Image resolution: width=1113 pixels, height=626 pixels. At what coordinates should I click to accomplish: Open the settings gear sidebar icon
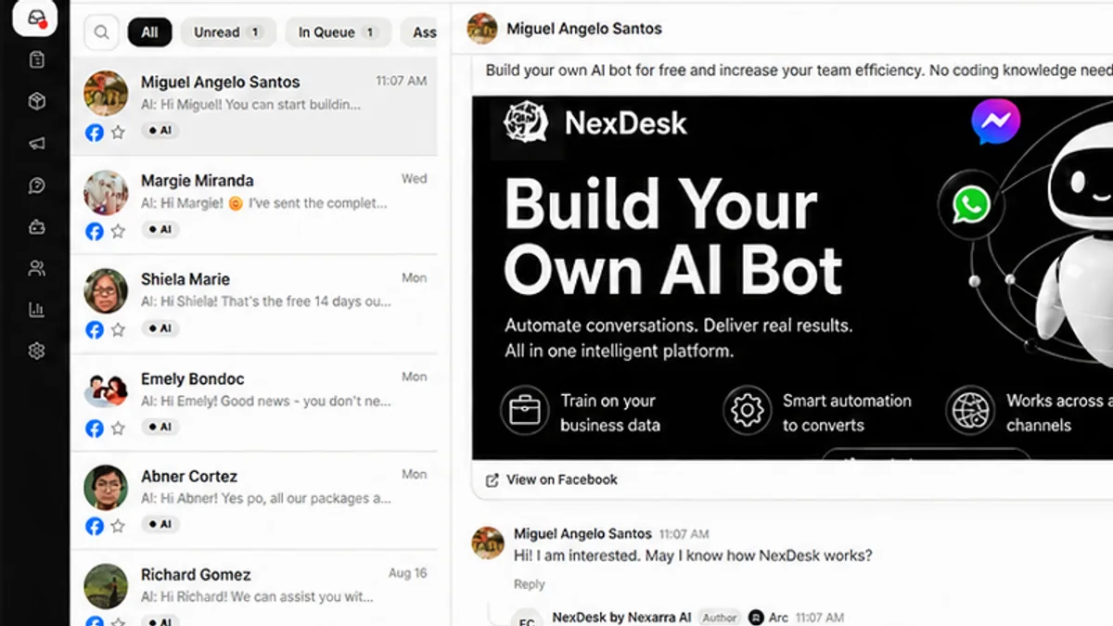36,351
